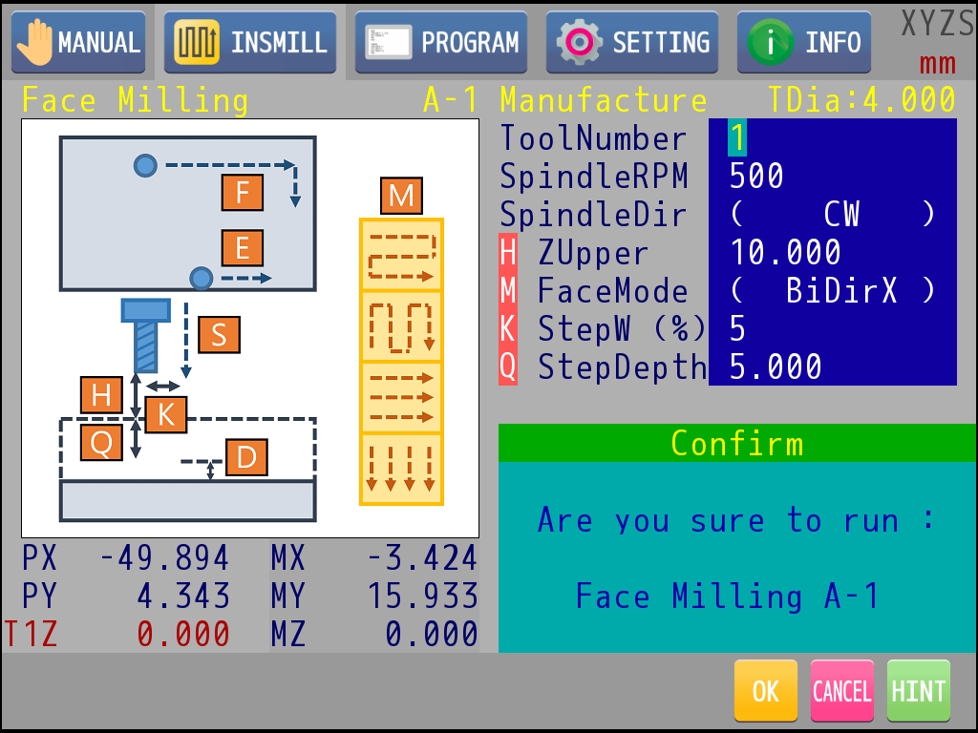Select the ToolNumber field
Image resolution: width=978 pixels, height=733 pixels.
[832, 138]
